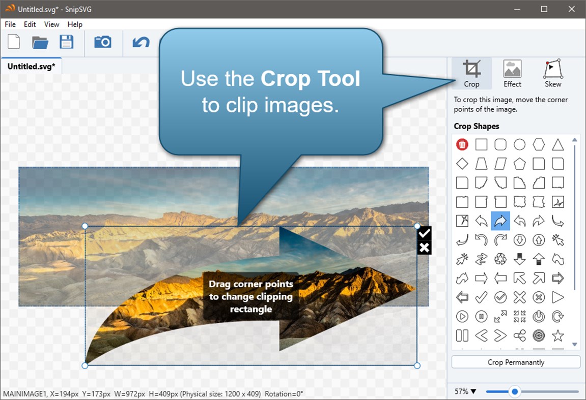Create a new document
This screenshot has height=400, width=586.
(x=13, y=43)
